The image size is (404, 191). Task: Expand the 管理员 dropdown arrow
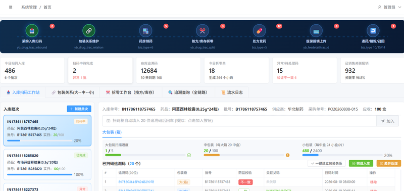click(399, 8)
